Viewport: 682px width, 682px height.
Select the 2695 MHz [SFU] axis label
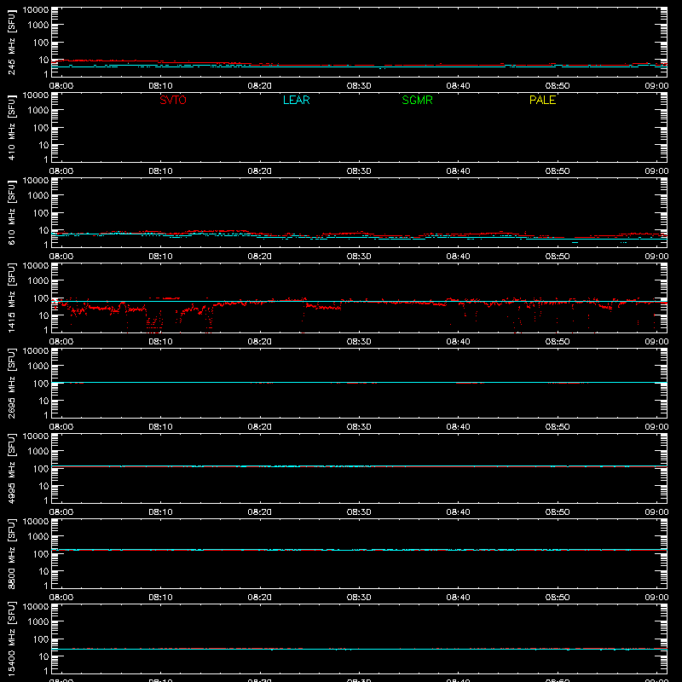11,383
